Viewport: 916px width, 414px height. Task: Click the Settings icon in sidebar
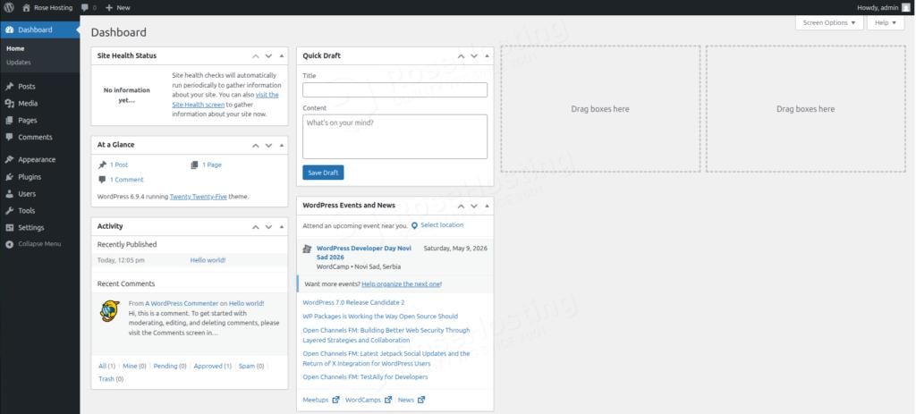(x=9, y=228)
